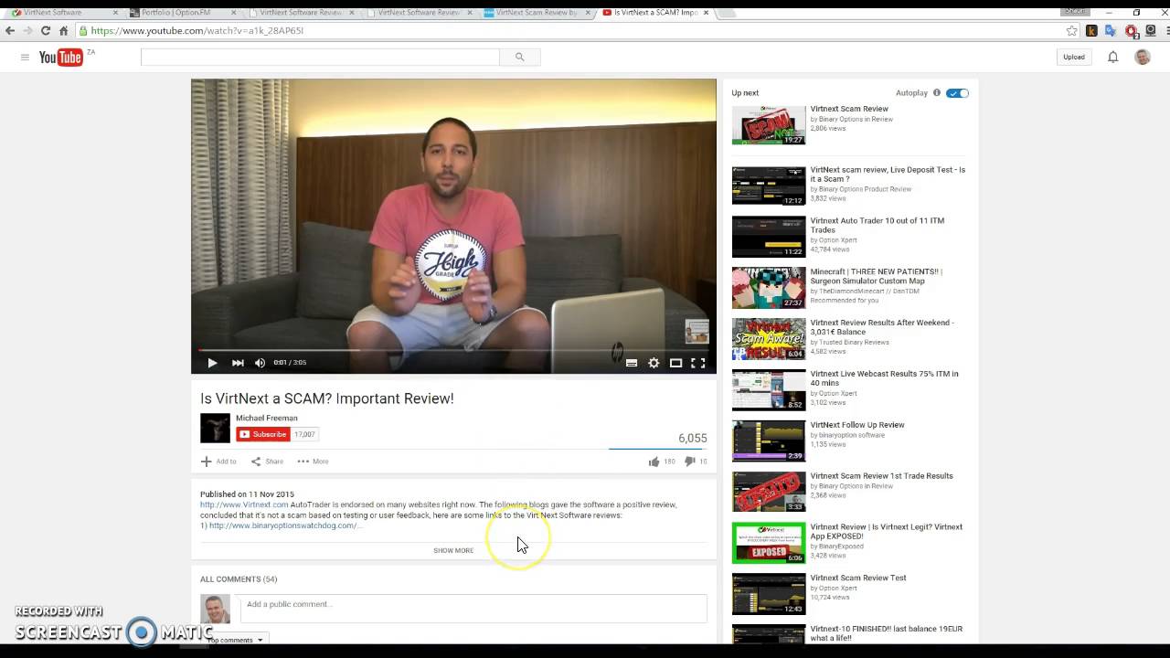1170x658 pixels.
Task: Open the Virtnext Scam Review thumbnail
Action: (769, 125)
